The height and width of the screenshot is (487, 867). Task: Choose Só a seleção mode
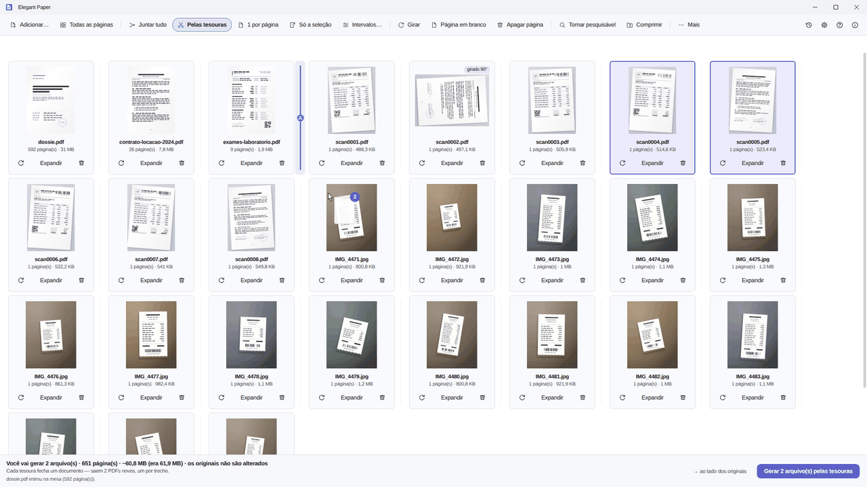pyautogui.click(x=310, y=25)
